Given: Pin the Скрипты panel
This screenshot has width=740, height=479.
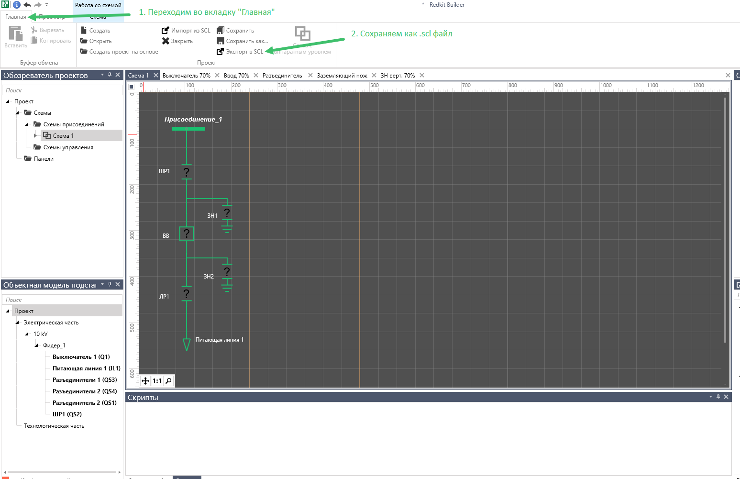Looking at the screenshot, I should pos(718,397).
